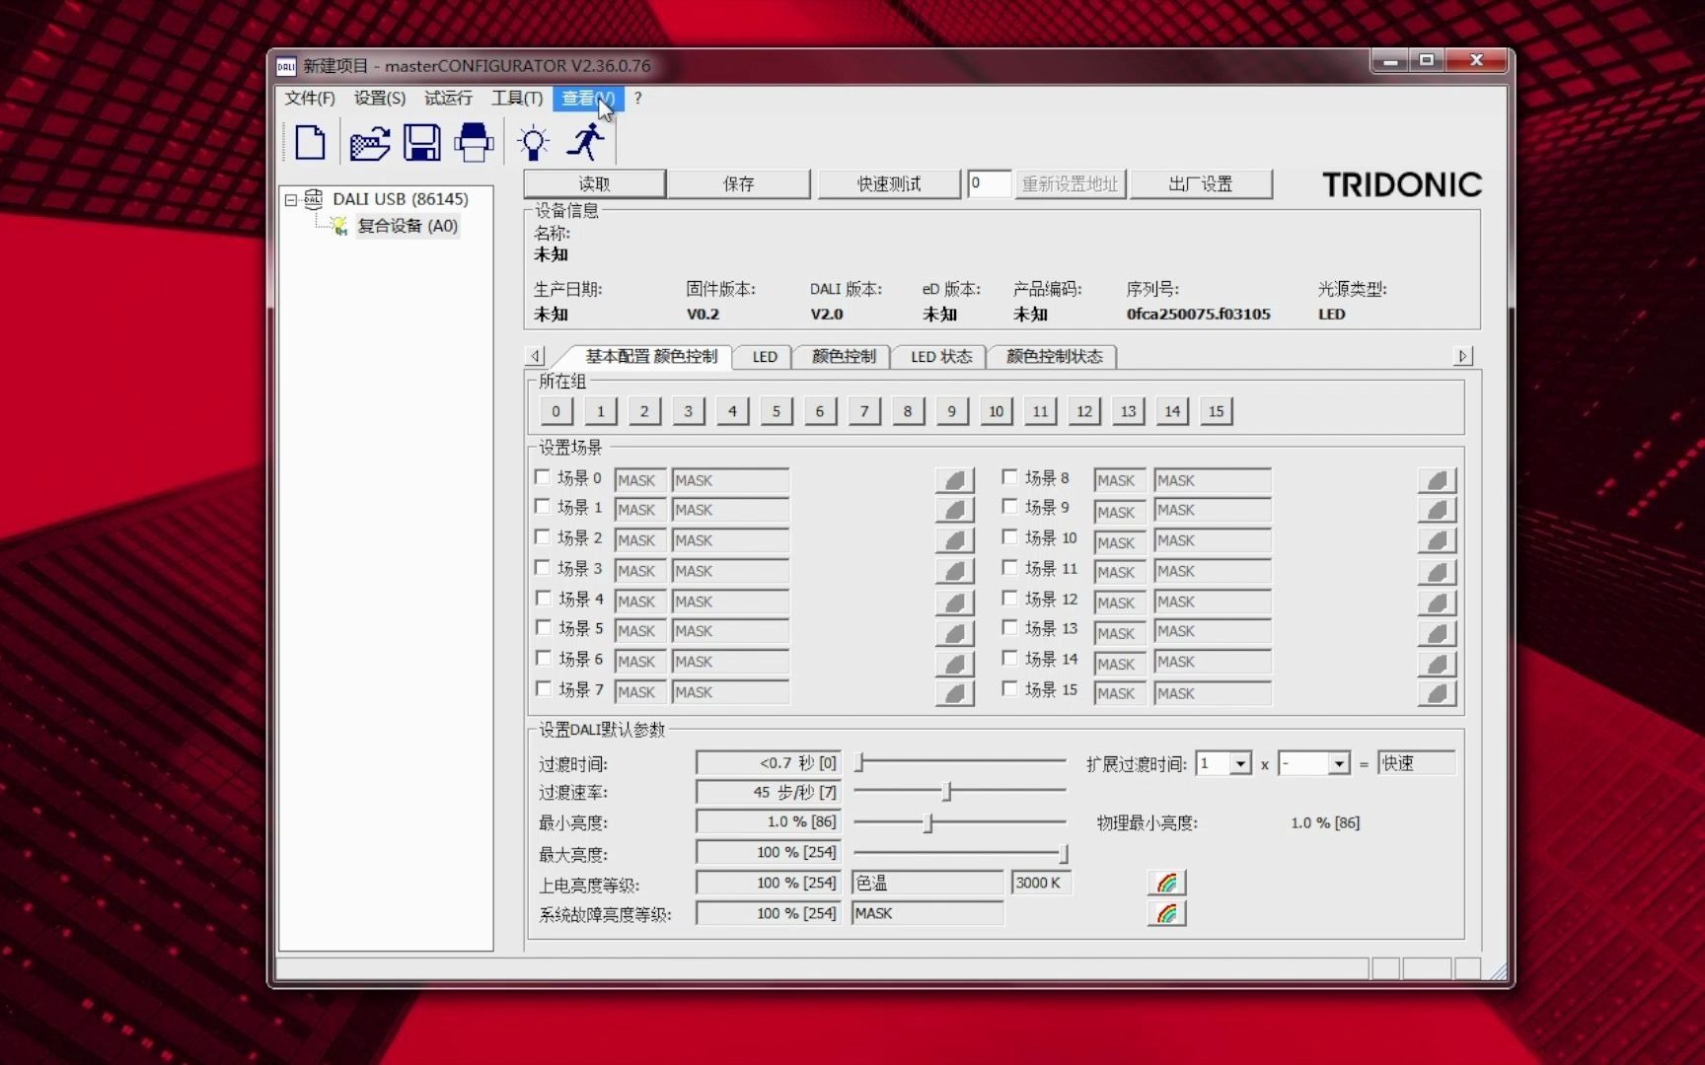
Task: Click the address input field showing 0
Action: click(989, 183)
